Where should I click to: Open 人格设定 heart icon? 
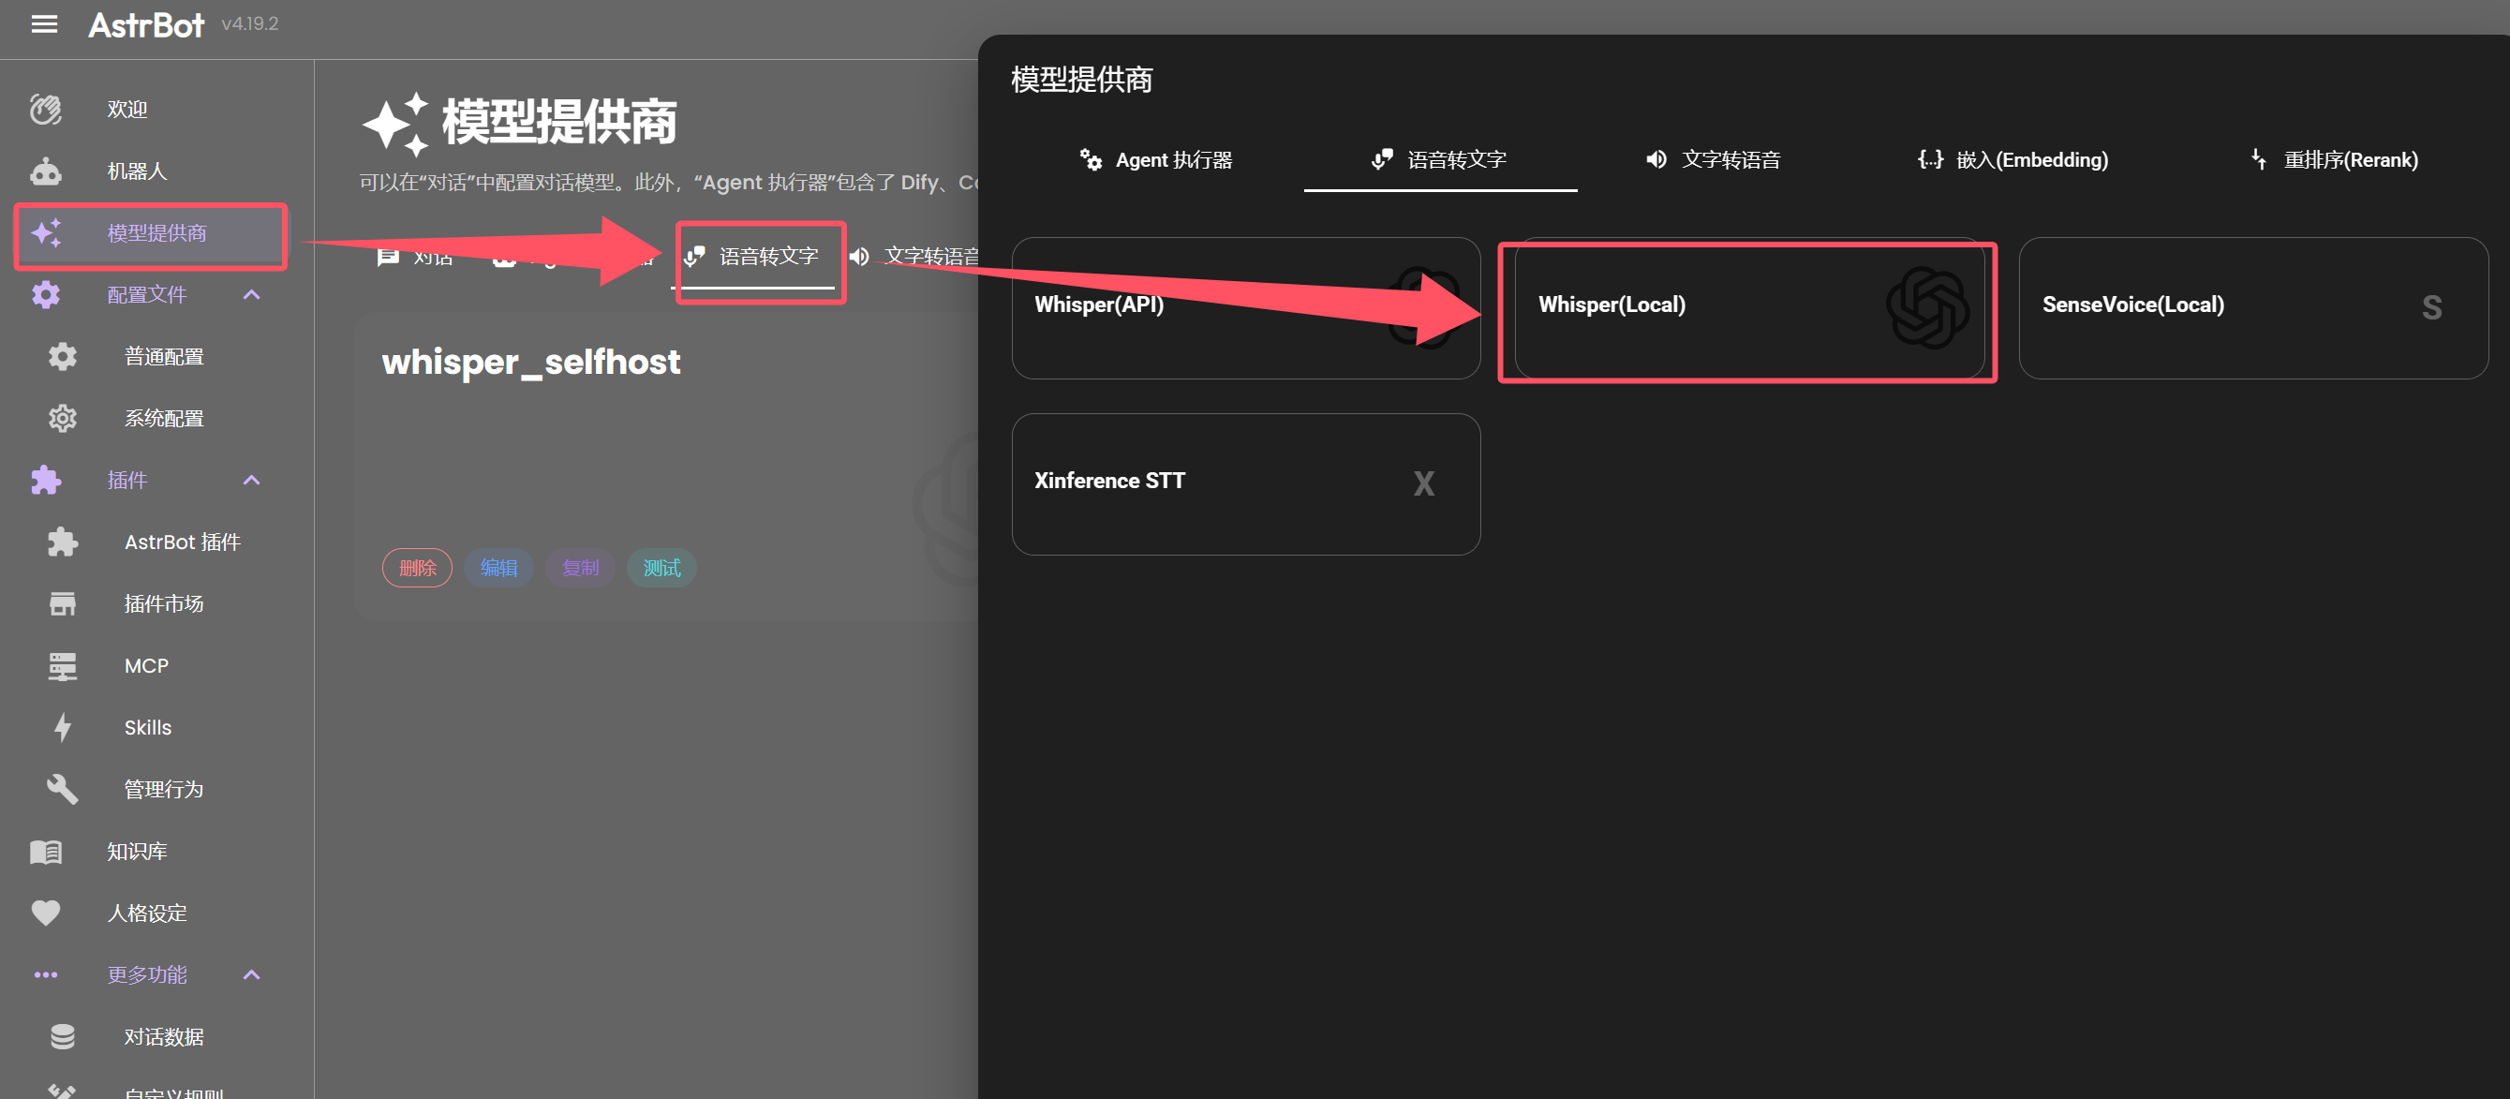46,913
